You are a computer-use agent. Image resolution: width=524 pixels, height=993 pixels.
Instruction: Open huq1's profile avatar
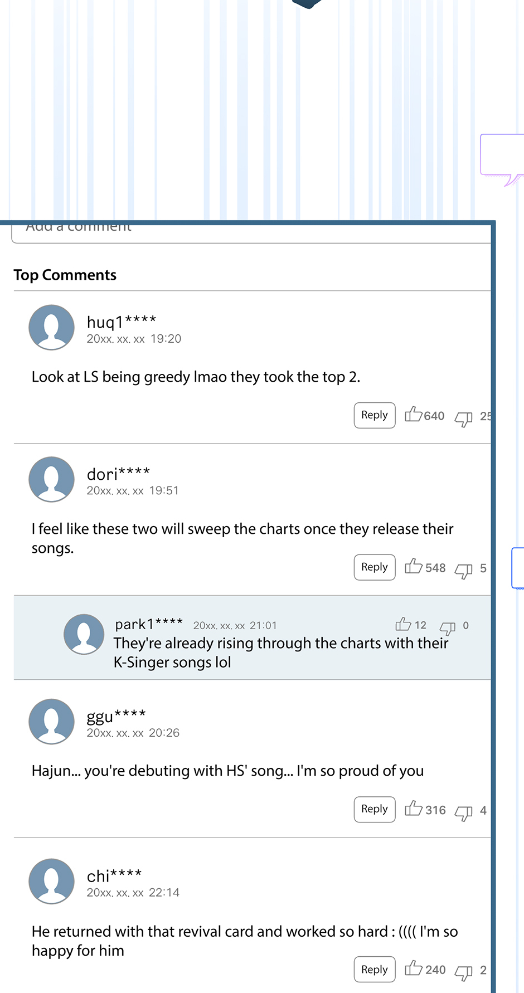51,327
